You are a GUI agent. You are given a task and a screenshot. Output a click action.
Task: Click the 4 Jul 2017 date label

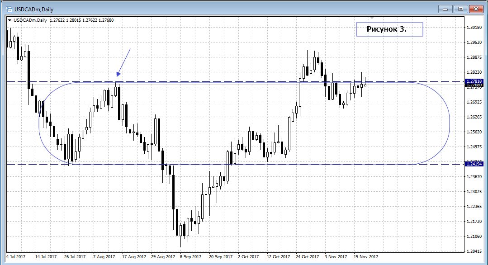point(16,256)
